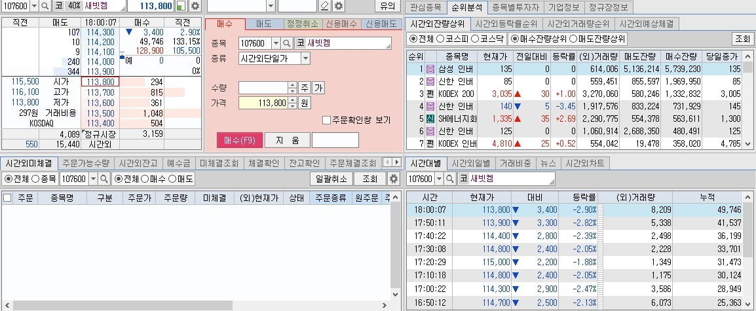Open the 주문가능수량 tab
This screenshot has width=756, height=311.
[86, 163]
